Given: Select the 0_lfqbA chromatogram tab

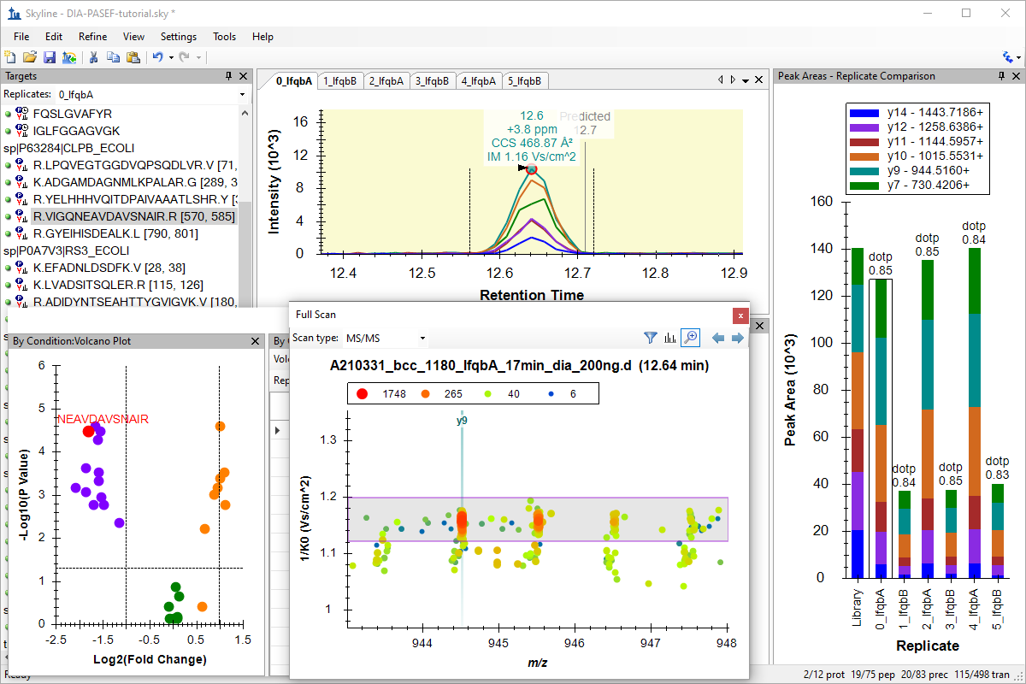Looking at the screenshot, I should tap(293, 81).
